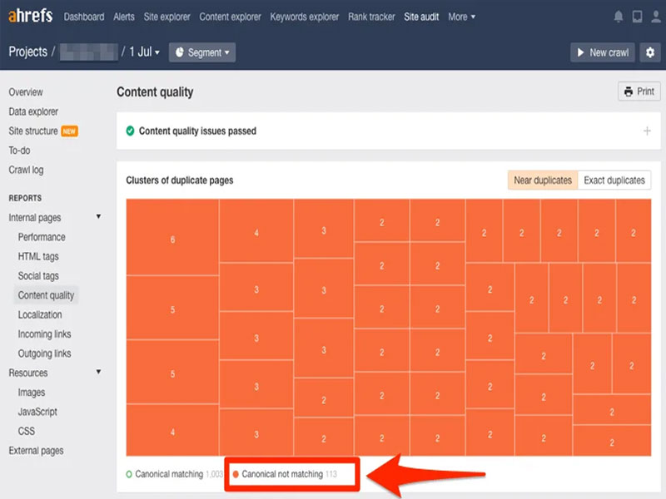Click the NEW badge beside Site structure

69,131
